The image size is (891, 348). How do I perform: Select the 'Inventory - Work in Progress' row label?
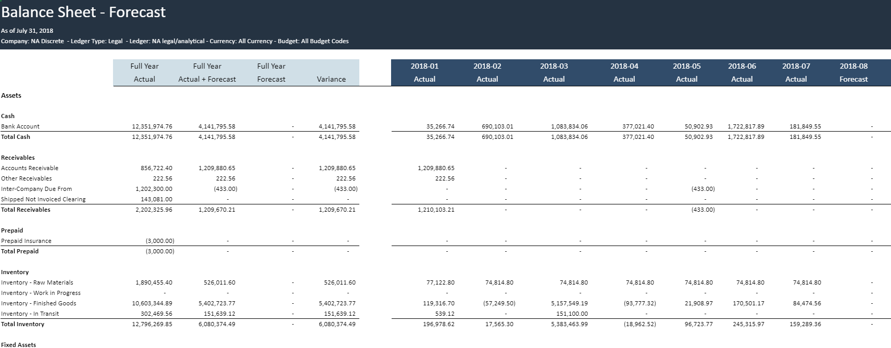click(41, 293)
